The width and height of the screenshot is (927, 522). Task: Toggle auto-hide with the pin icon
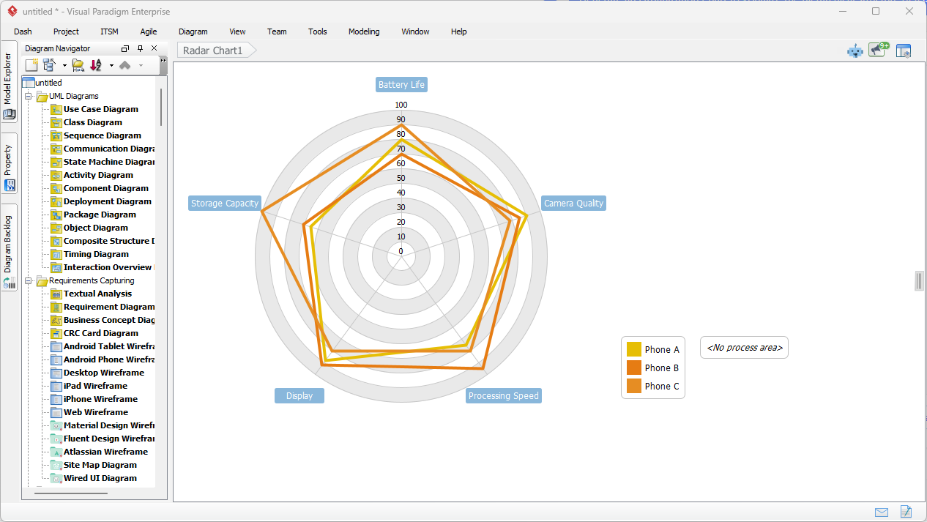click(x=140, y=48)
